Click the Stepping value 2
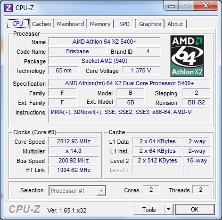 pyautogui.click(x=196, y=93)
